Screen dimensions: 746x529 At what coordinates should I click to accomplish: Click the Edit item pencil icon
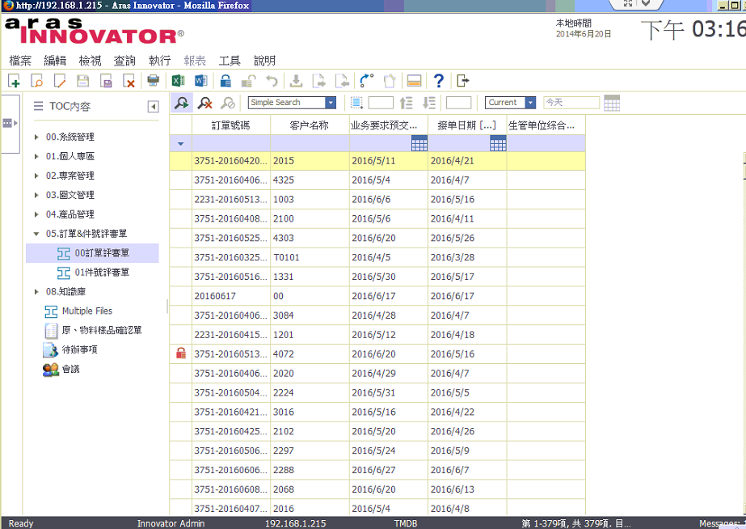click(60, 81)
